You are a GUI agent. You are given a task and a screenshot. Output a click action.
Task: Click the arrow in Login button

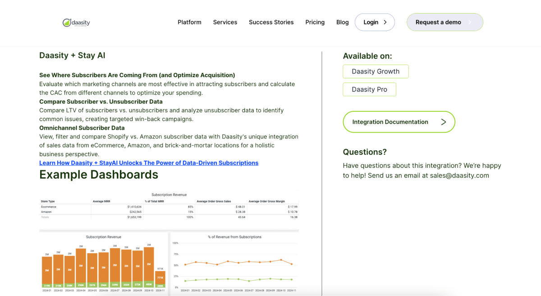pos(385,22)
